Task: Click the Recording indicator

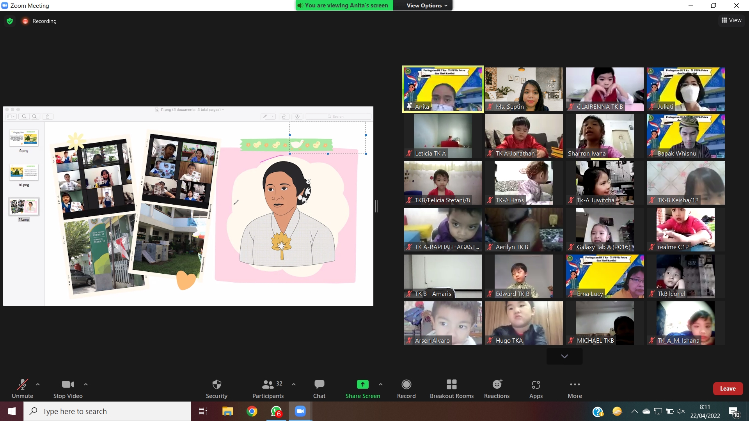Action: point(40,21)
